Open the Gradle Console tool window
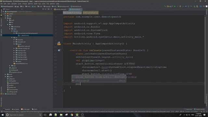This screenshot has height=117, width=208. [199, 109]
